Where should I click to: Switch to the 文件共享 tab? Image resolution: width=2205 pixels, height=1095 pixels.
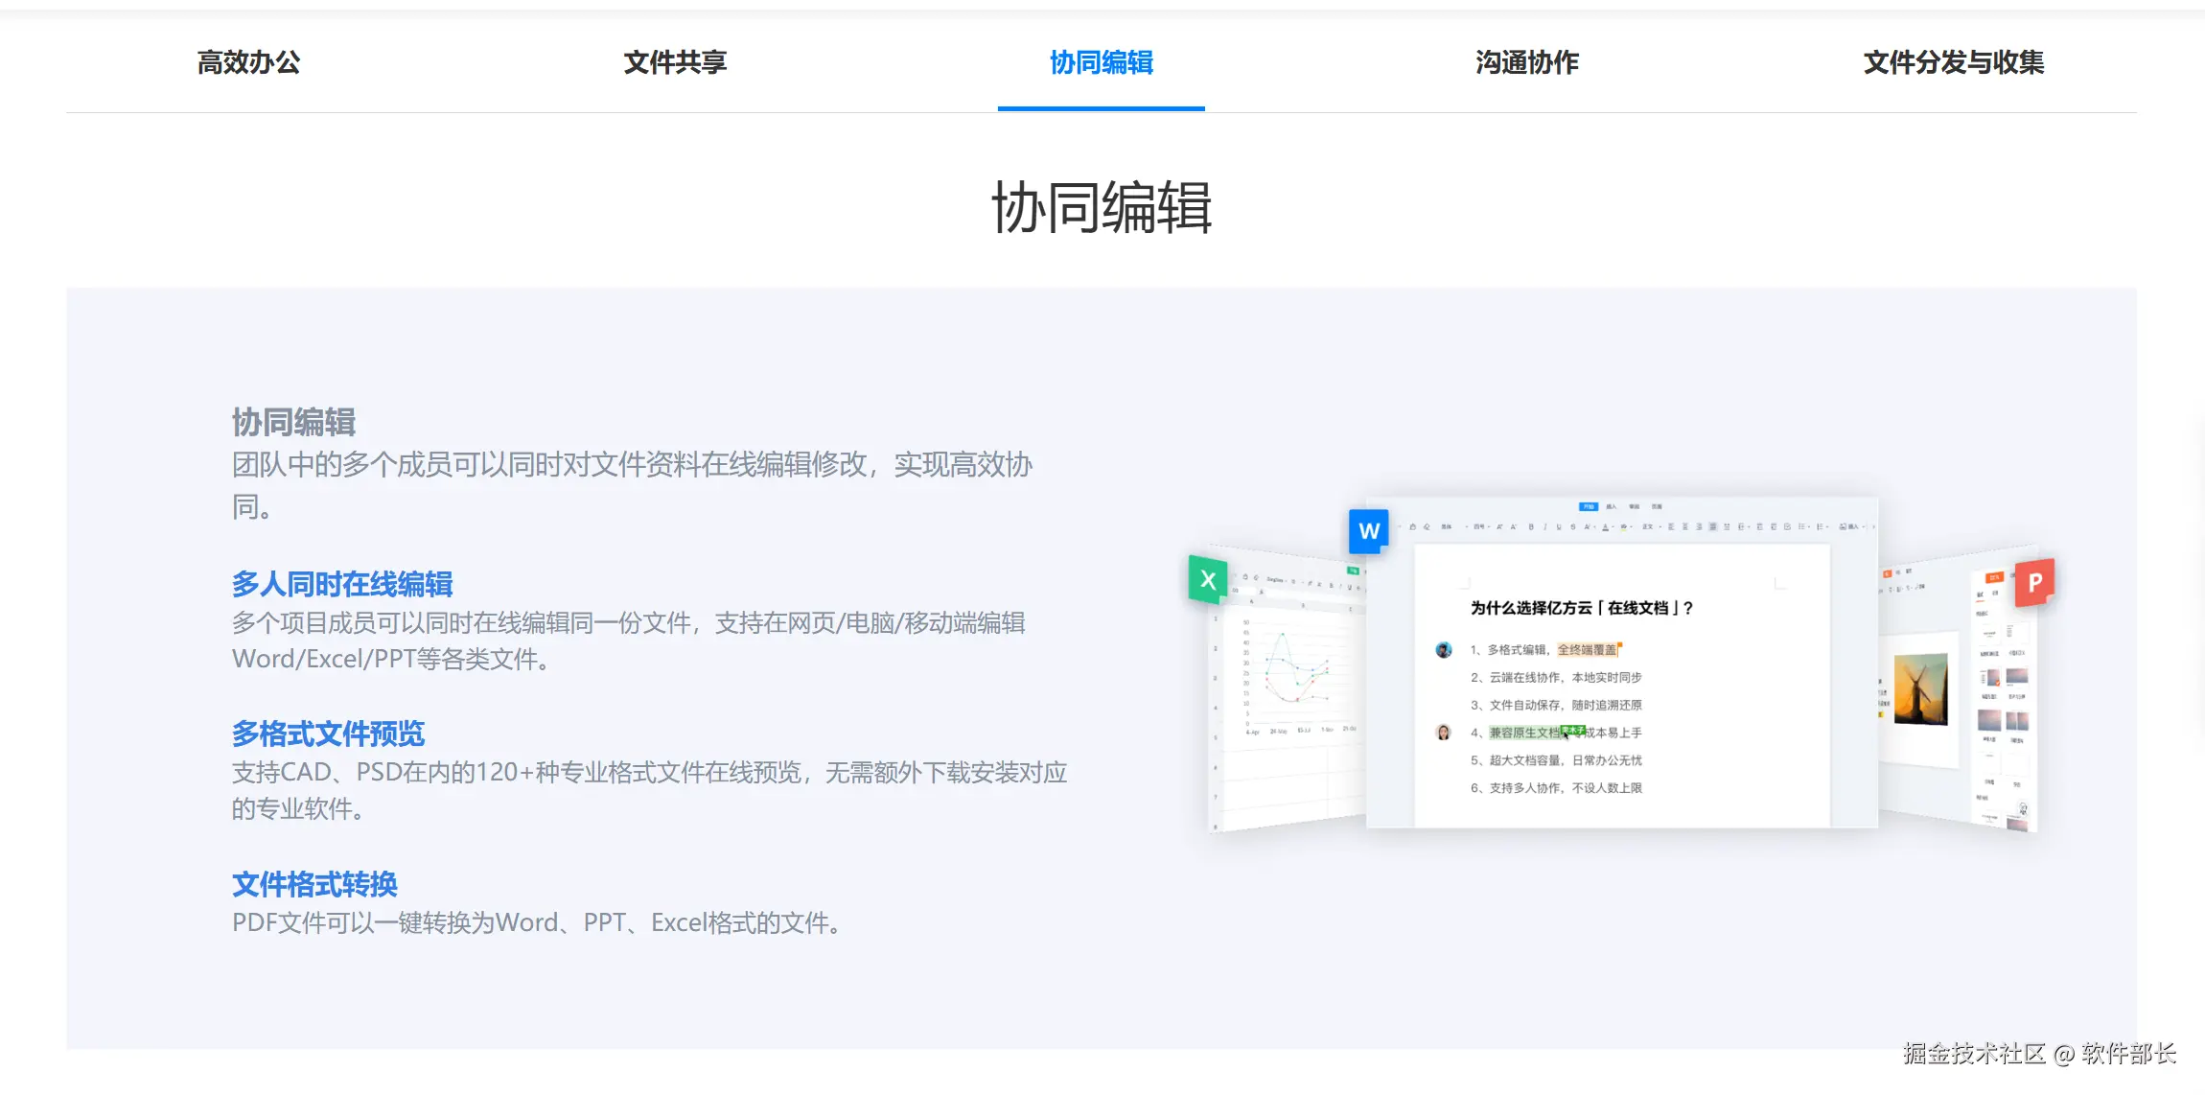point(675,62)
